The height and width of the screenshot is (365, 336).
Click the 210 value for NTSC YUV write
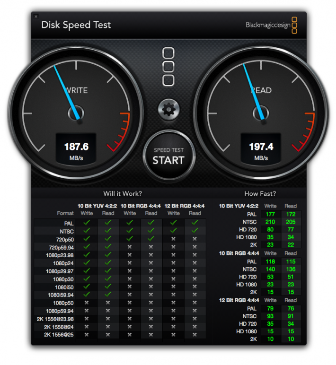click(x=270, y=222)
